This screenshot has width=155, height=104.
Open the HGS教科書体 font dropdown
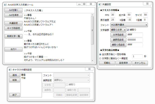(129, 25)
